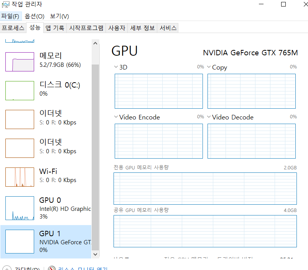Click the 디스크 0(C:) label
The image size is (308, 270).
(x=60, y=85)
